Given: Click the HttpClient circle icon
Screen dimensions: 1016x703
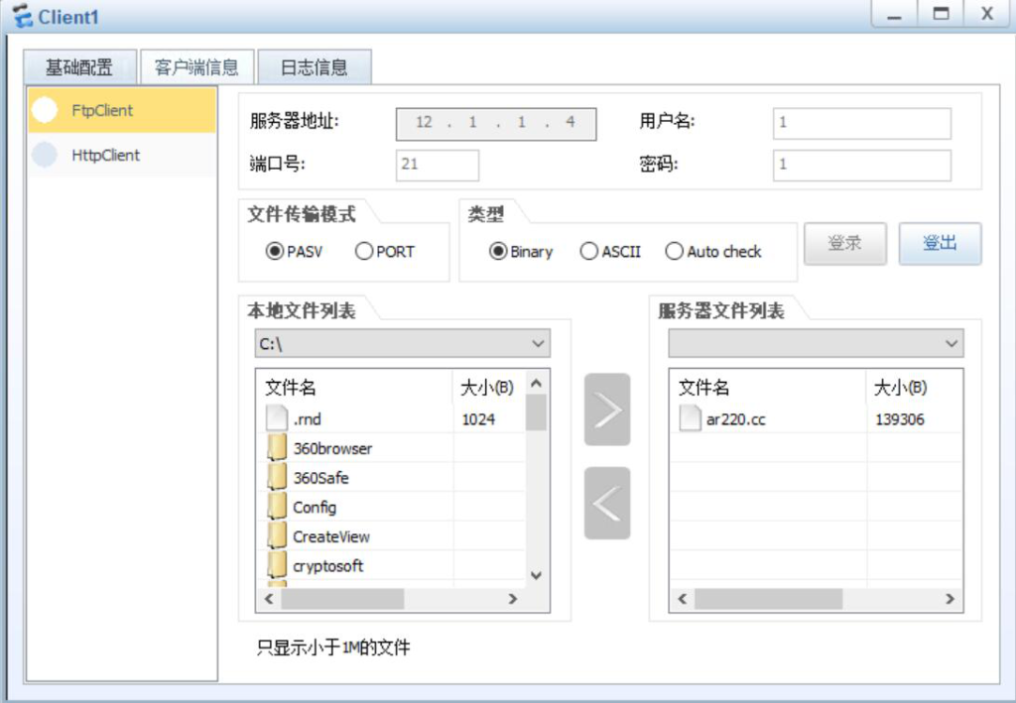Looking at the screenshot, I should coord(45,155).
